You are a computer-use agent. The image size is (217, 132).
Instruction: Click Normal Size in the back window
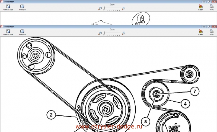8,8
